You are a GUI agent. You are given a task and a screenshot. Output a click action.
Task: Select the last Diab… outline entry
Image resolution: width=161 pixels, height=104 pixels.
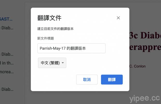tap(7, 89)
